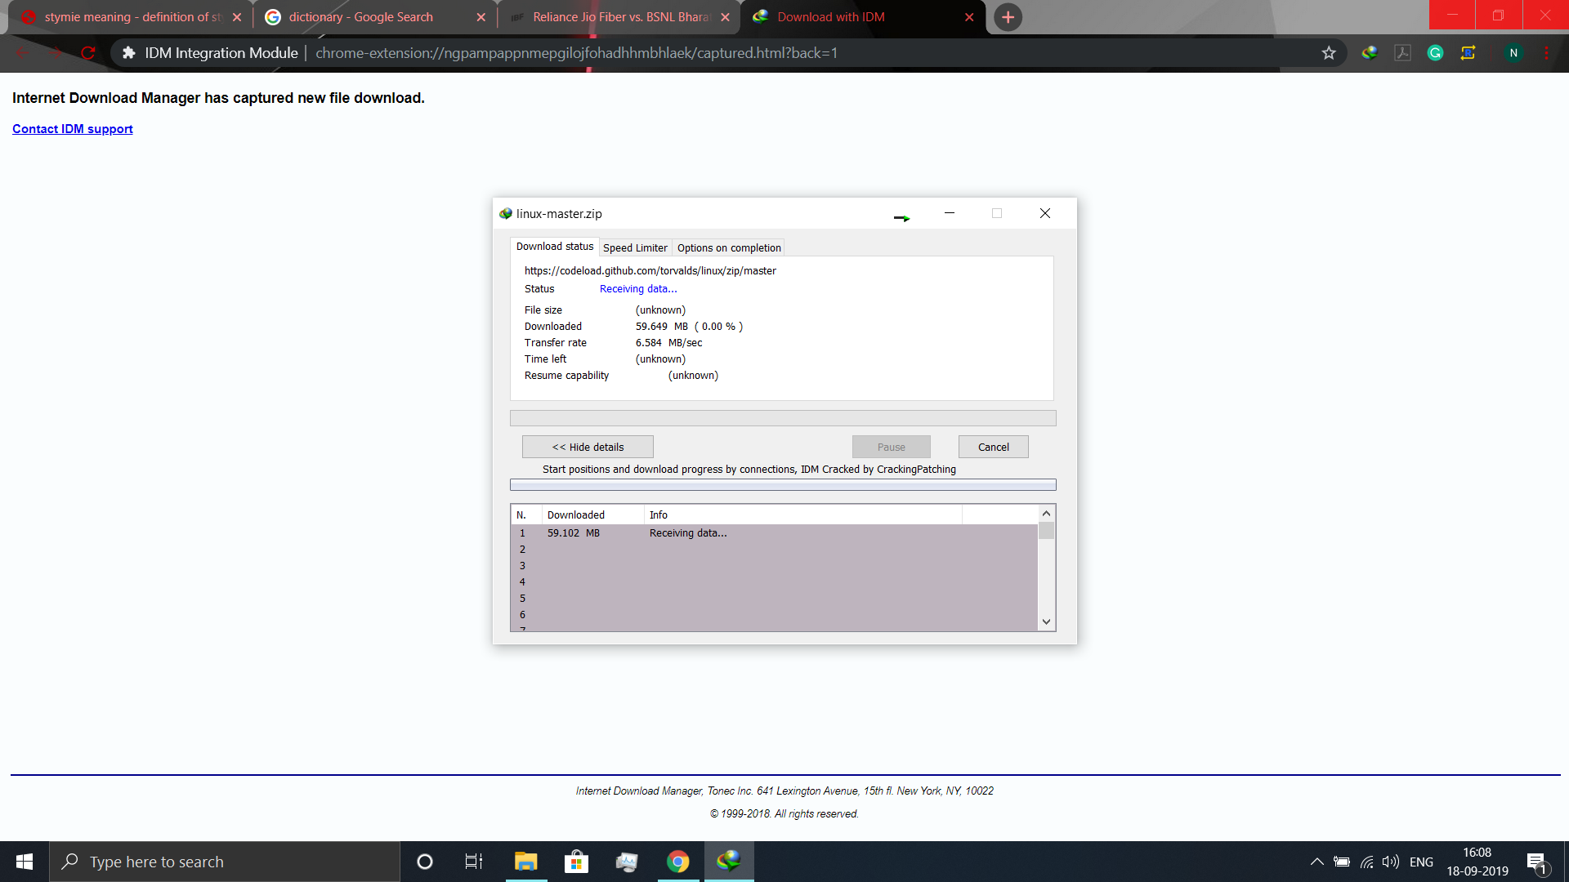Screen dimensions: 1569x882
Task: Click the download progress bar
Action: (784, 416)
